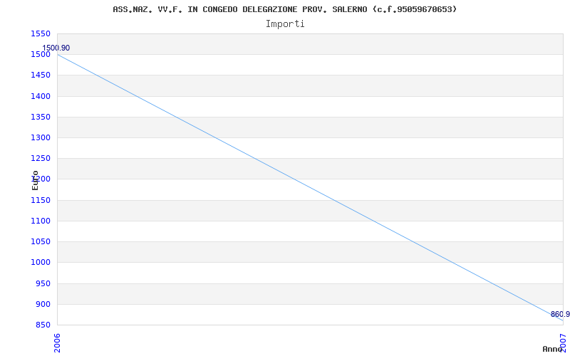The image size is (570, 356).
Task: Click the 'Importi' subtitle
Action: tap(285, 24)
